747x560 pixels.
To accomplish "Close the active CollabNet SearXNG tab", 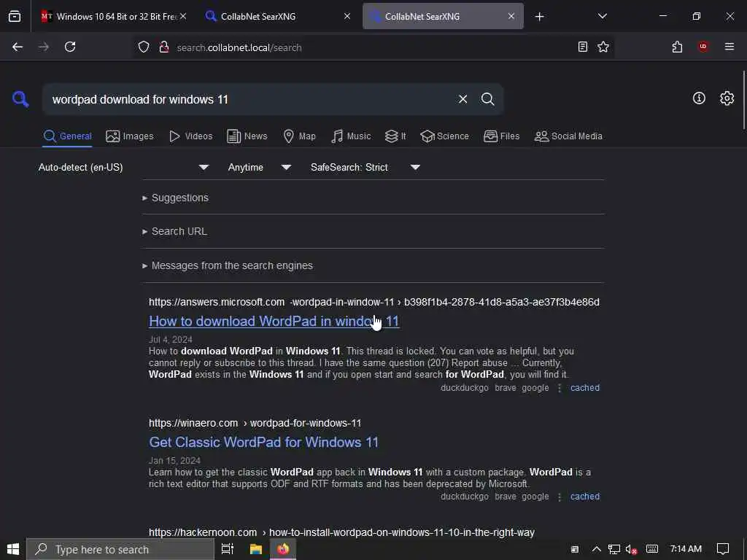I will [511, 16].
